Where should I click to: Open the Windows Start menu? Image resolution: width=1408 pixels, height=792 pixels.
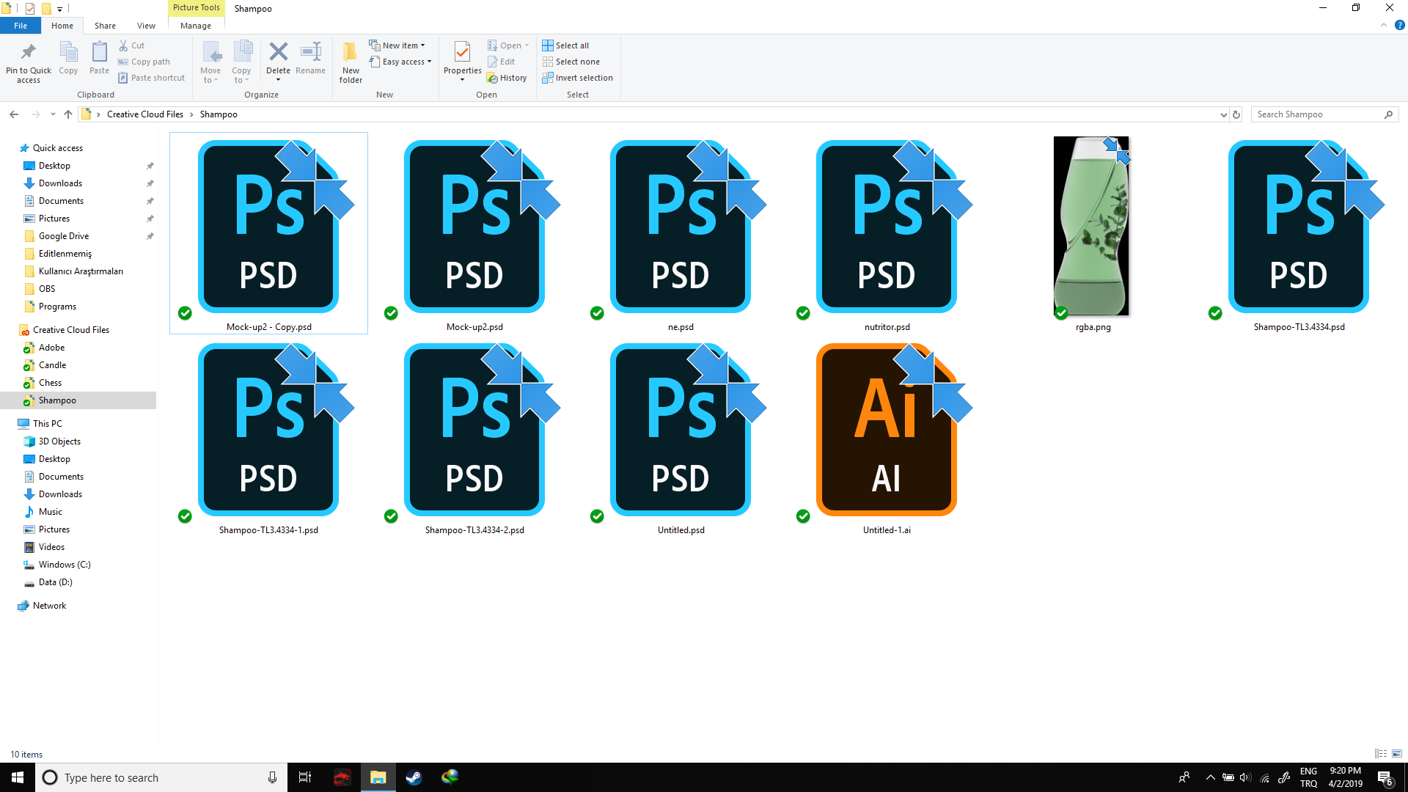coord(18,777)
